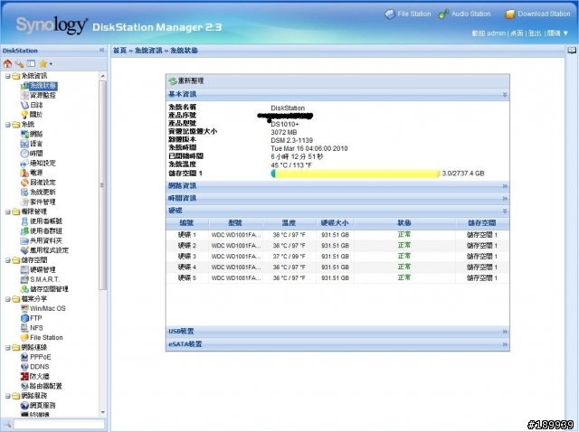Image resolution: width=579 pixels, height=432 pixels.
Task: Open 路由器配置 router configuration item
Action: (x=42, y=386)
